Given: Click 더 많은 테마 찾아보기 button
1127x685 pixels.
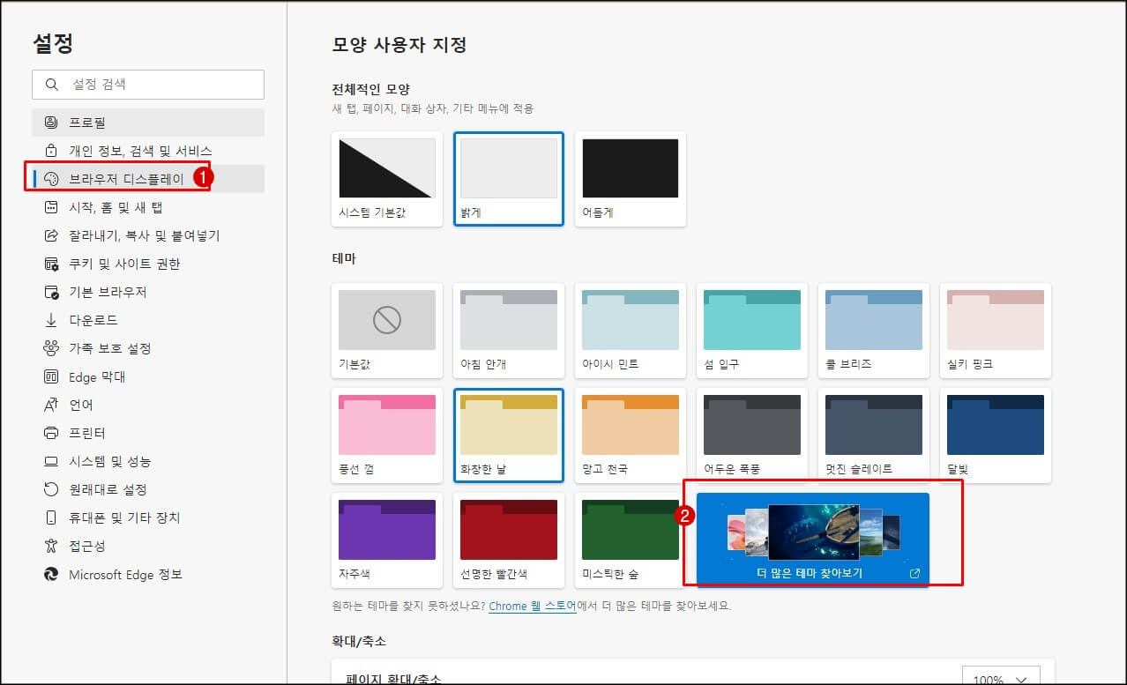Looking at the screenshot, I should (x=813, y=540).
